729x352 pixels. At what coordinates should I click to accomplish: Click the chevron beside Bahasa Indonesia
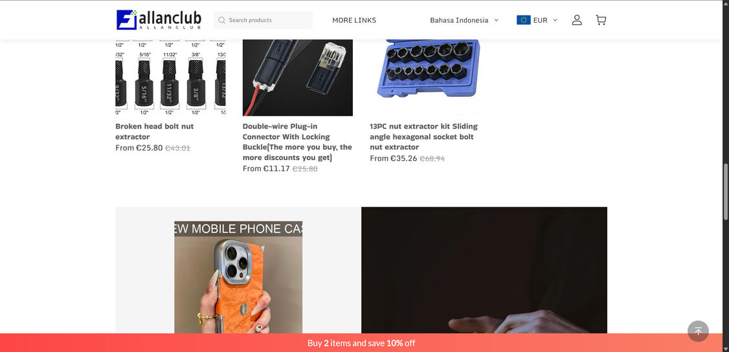(496, 21)
